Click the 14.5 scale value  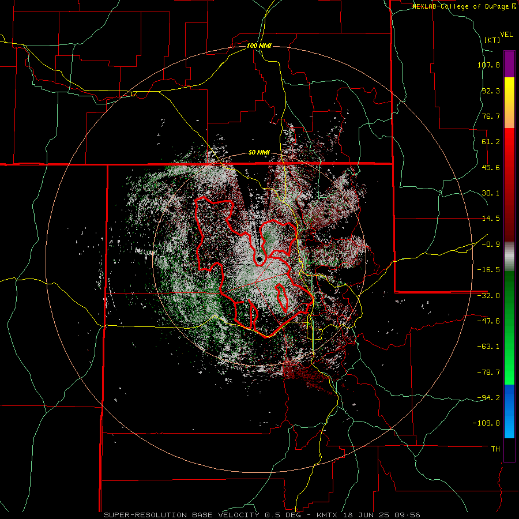[491, 219]
